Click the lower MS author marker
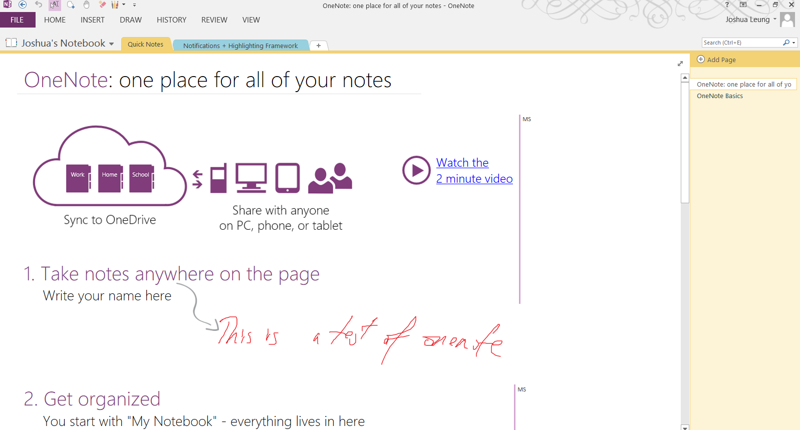The height and width of the screenshot is (430, 800). coord(522,389)
